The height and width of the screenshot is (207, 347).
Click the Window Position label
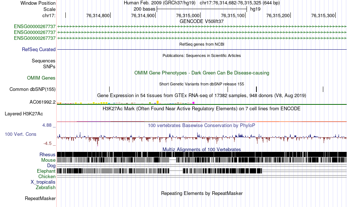pyautogui.click(x=38, y=3)
